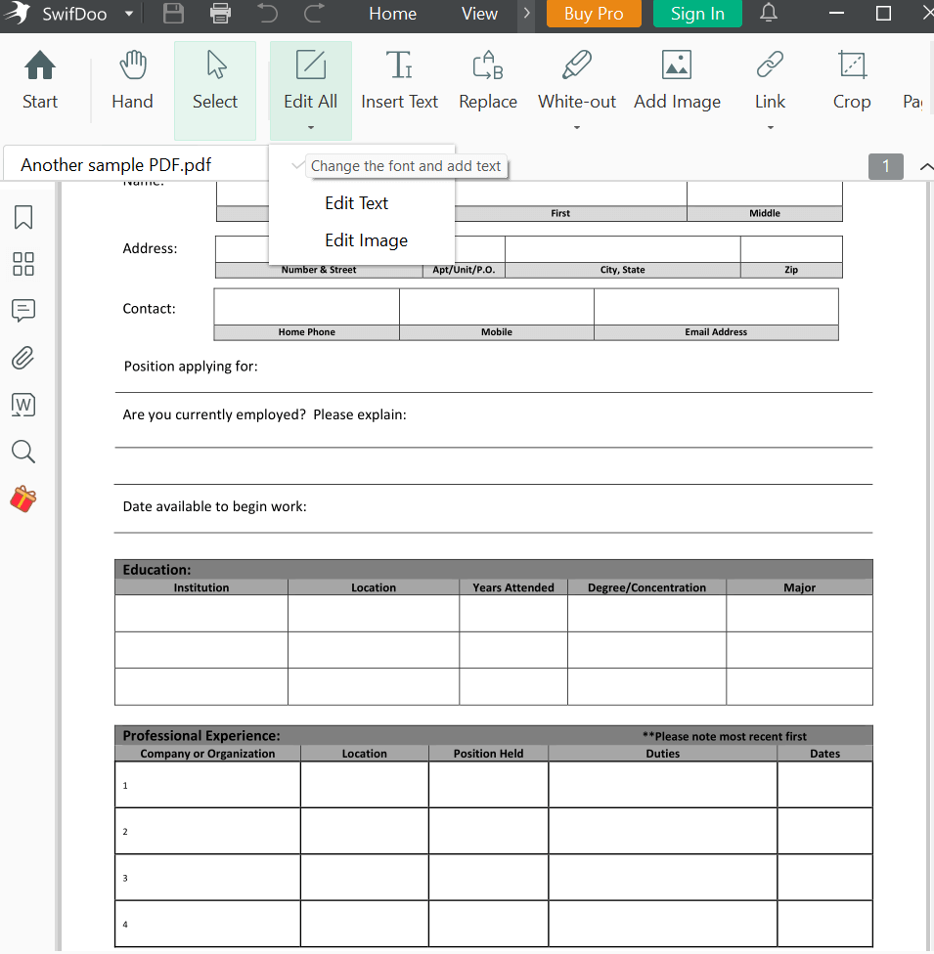Screen dimensions: 934x954
Task: Collapse the Edit All dropdown arrow
Action: (311, 127)
